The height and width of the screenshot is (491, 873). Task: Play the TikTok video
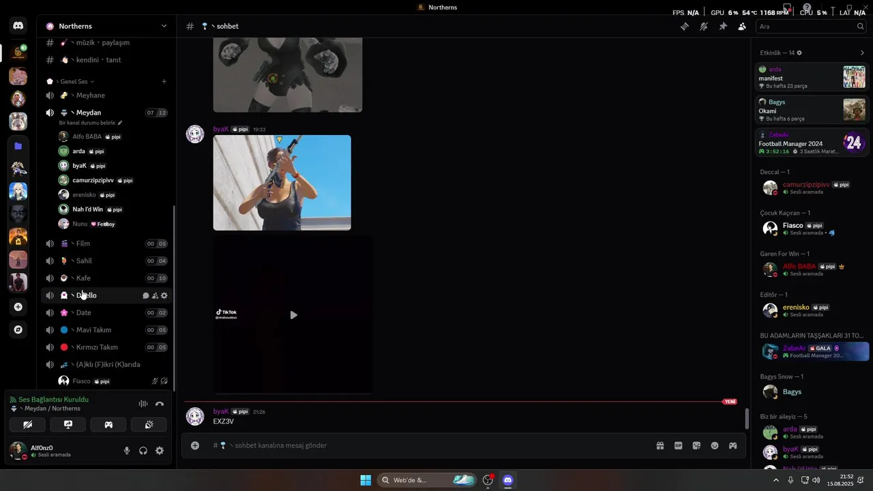[x=293, y=315]
